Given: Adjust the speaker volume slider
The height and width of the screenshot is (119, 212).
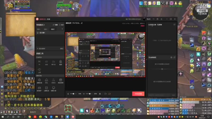Looking at the screenshot, I should point(90,94).
